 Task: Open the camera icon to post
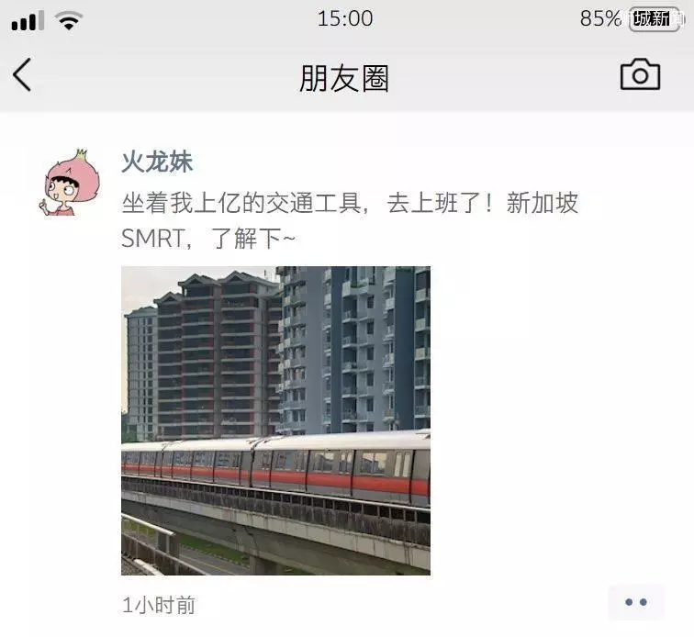640,74
